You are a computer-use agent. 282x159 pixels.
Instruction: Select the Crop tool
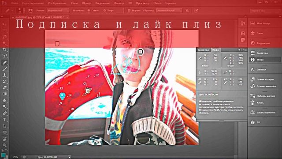tap(4, 49)
